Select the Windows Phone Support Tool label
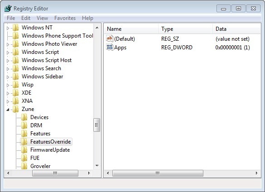 [57, 36]
